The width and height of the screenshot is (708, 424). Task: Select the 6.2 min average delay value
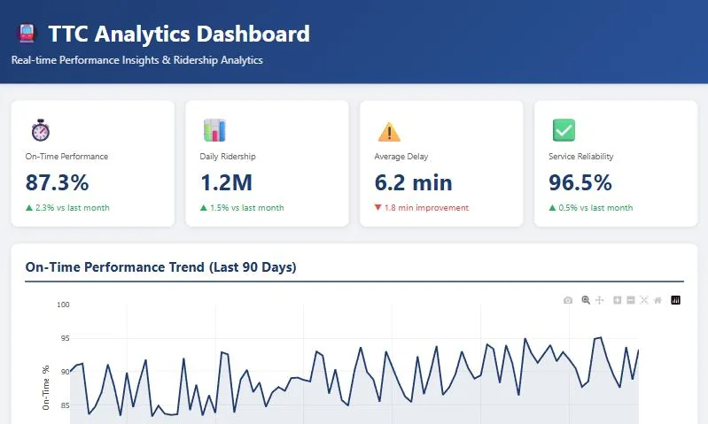pos(413,182)
